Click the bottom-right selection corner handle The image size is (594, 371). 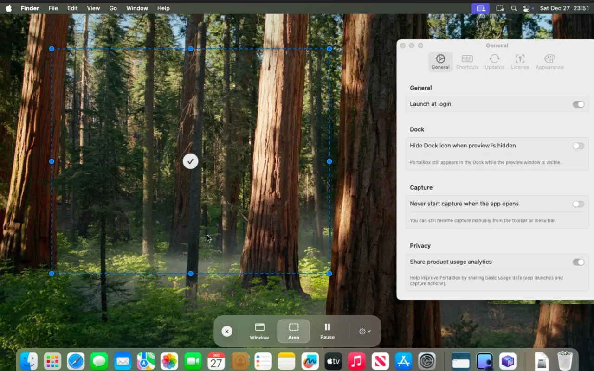click(x=329, y=274)
